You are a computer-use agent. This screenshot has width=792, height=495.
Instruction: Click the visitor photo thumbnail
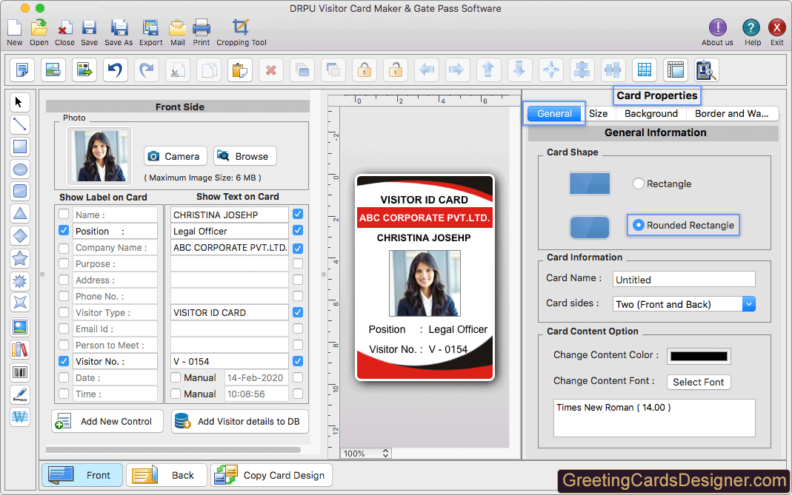[99, 156]
